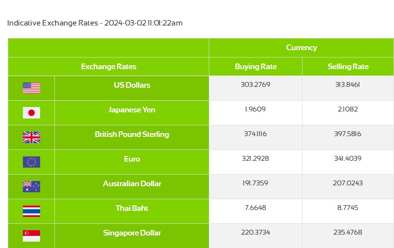This screenshot has height=248, width=394.
Task: Click the Exchange Rates column header
Action: click(108, 67)
